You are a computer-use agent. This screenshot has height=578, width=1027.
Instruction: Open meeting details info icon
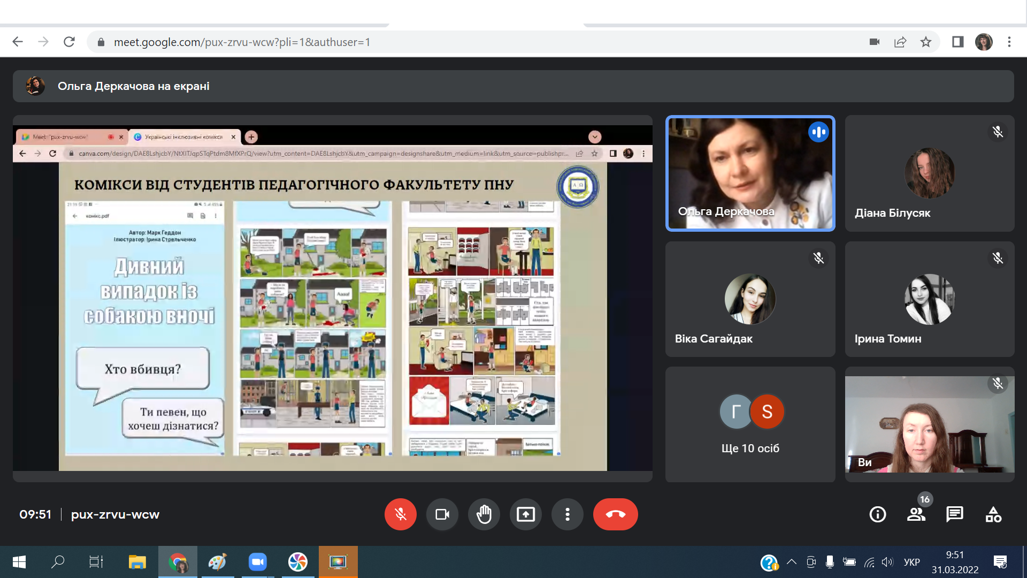tap(878, 514)
